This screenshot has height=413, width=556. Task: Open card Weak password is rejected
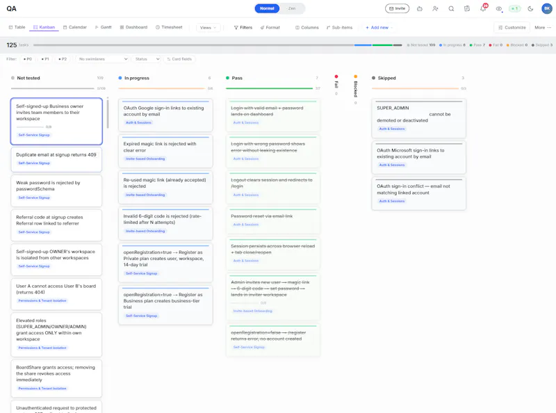point(56,191)
